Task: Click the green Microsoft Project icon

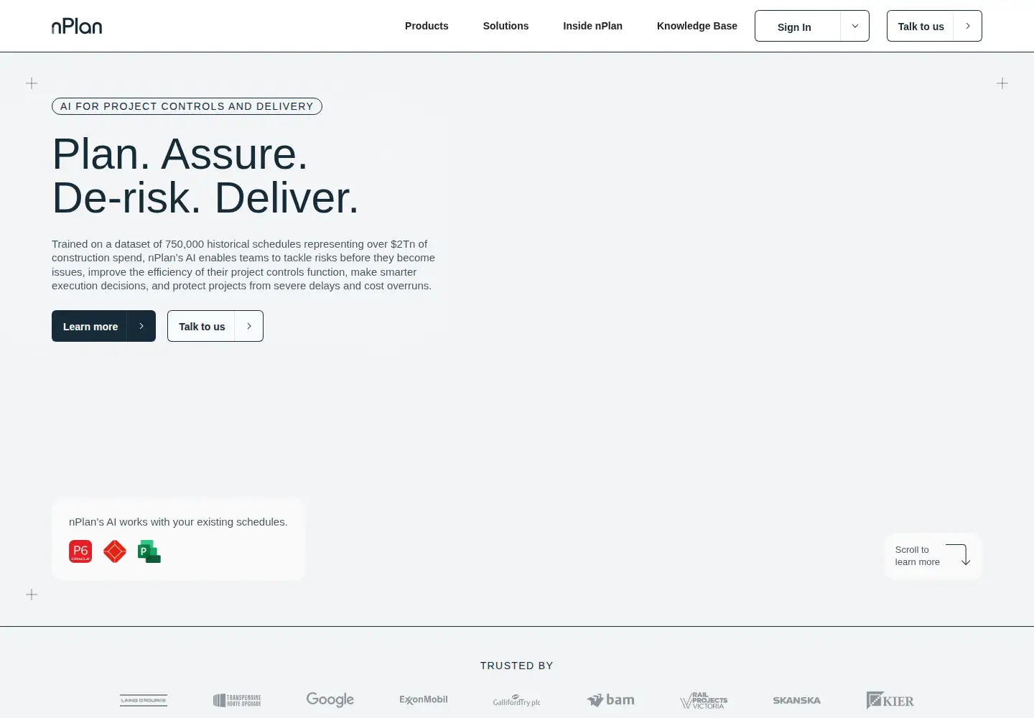Action: (149, 551)
